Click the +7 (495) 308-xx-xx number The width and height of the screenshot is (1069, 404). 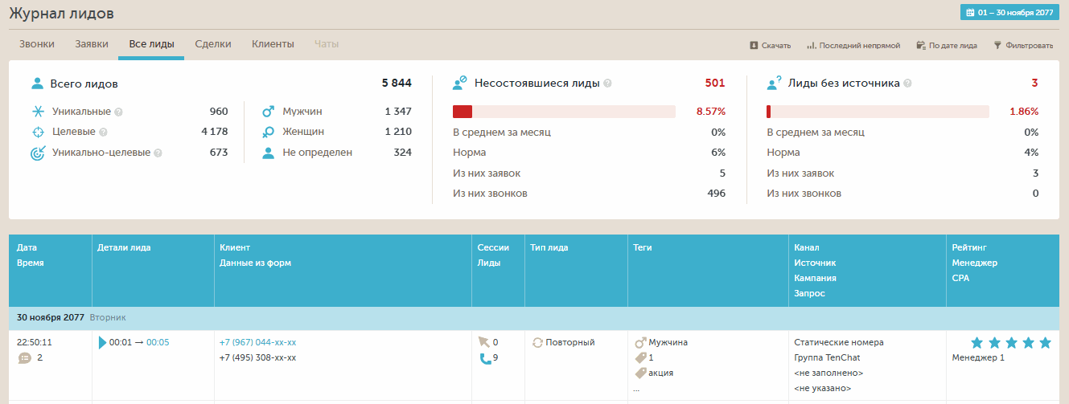(257, 357)
